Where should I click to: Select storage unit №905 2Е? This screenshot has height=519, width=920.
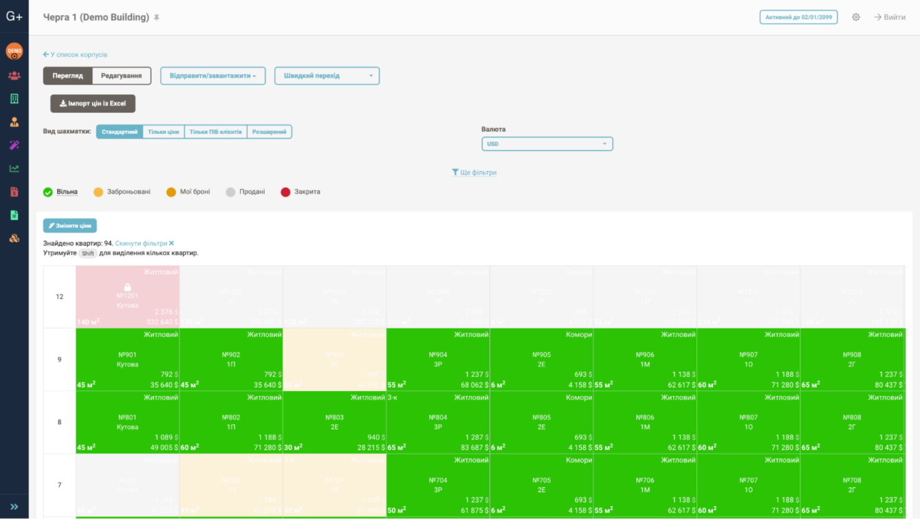tap(542, 360)
